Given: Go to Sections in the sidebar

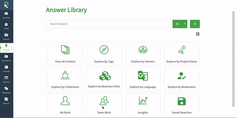Looking at the screenshot, I should tap(6, 80).
